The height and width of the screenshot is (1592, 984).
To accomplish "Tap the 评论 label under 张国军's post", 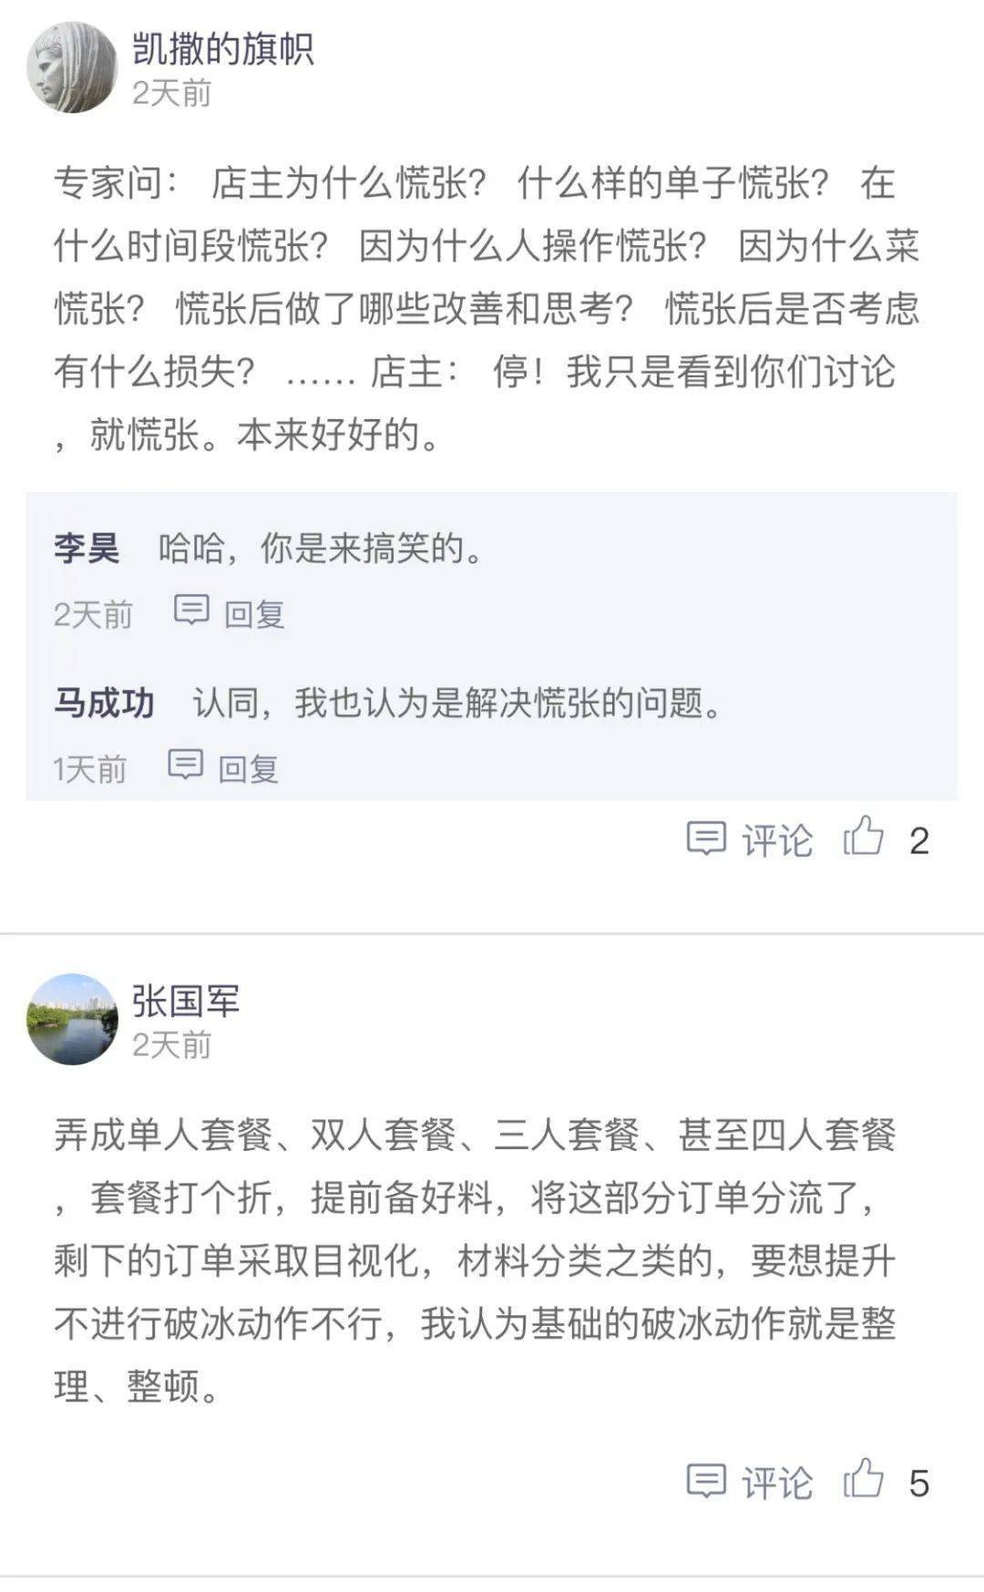I will point(776,1483).
